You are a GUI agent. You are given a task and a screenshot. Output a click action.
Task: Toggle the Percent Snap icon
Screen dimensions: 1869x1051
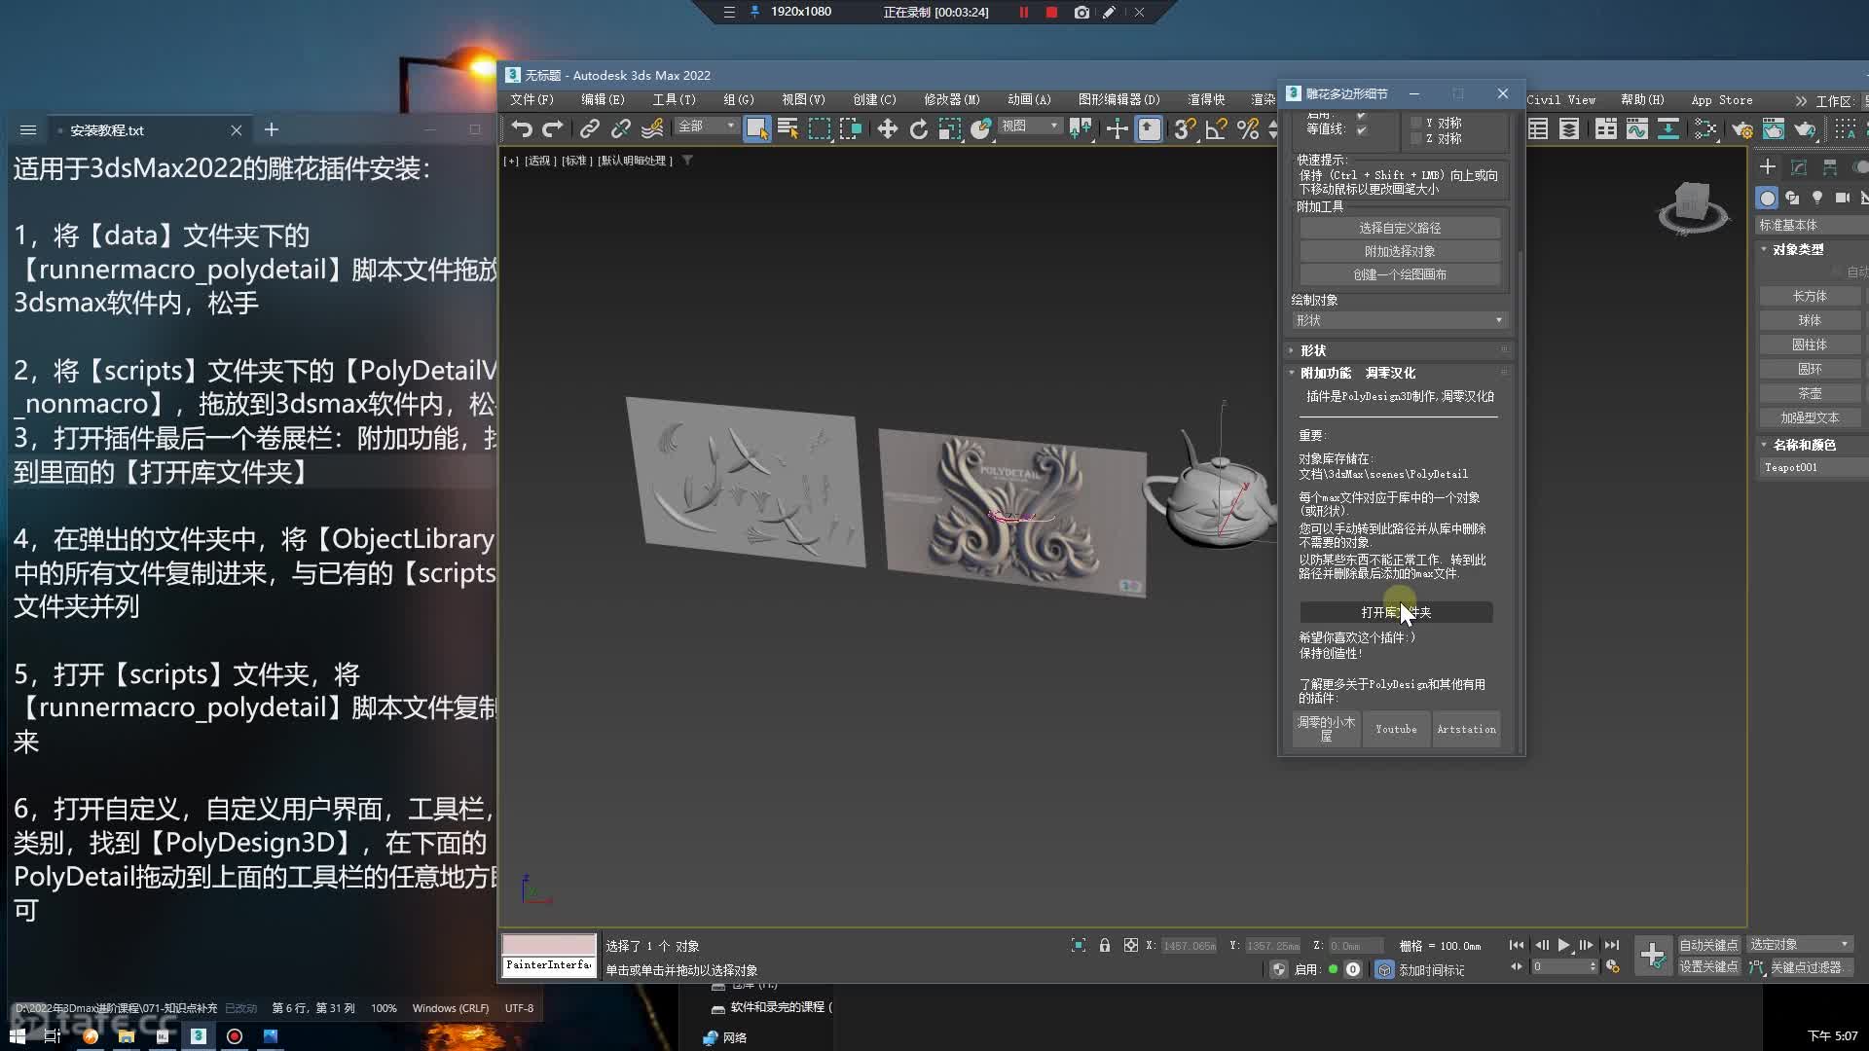(1247, 128)
